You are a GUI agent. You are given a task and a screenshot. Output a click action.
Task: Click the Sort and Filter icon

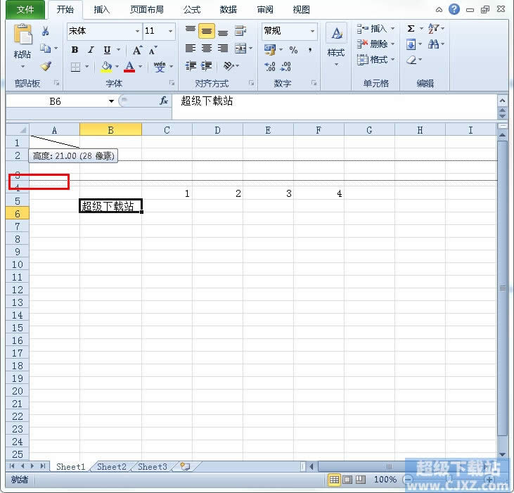pyautogui.click(x=434, y=29)
